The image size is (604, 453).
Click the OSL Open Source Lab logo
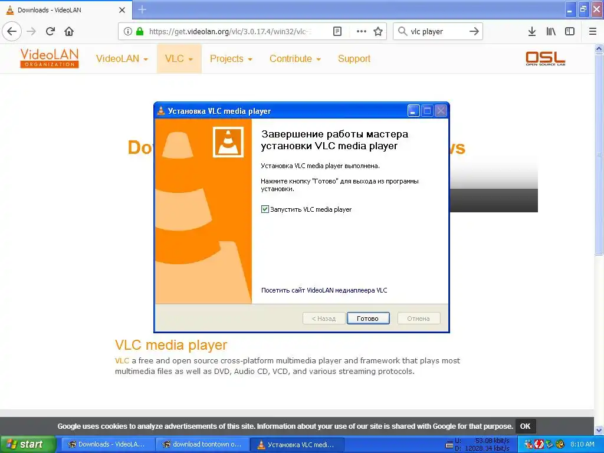545,58
